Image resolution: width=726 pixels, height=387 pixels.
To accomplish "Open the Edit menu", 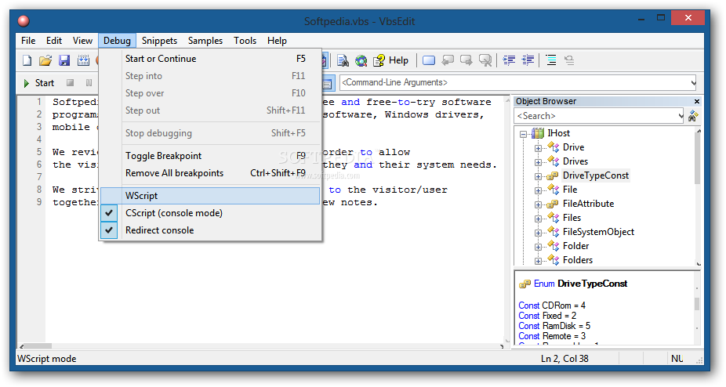I will pos(54,41).
